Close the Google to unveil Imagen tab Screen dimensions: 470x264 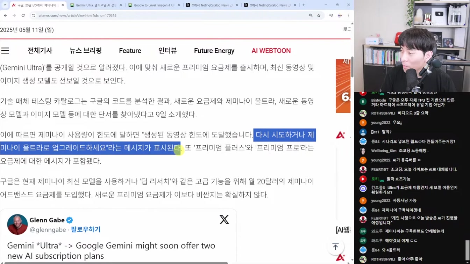coord(179,5)
